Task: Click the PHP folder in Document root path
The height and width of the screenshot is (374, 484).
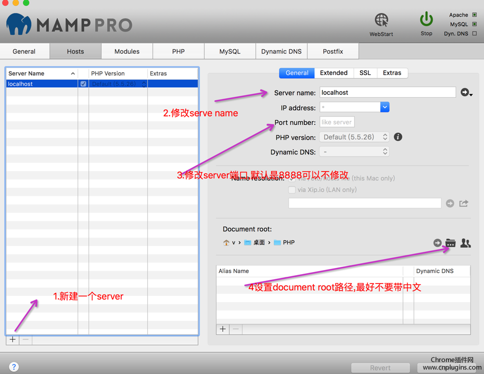Action: tap(284, 242)
